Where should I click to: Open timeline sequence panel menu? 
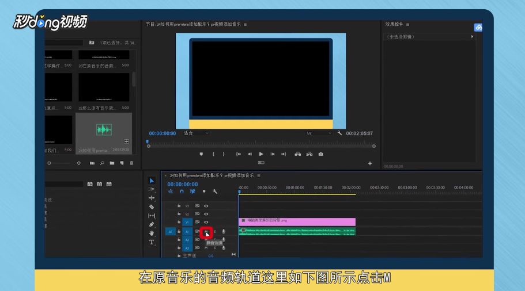coord(259,175)
